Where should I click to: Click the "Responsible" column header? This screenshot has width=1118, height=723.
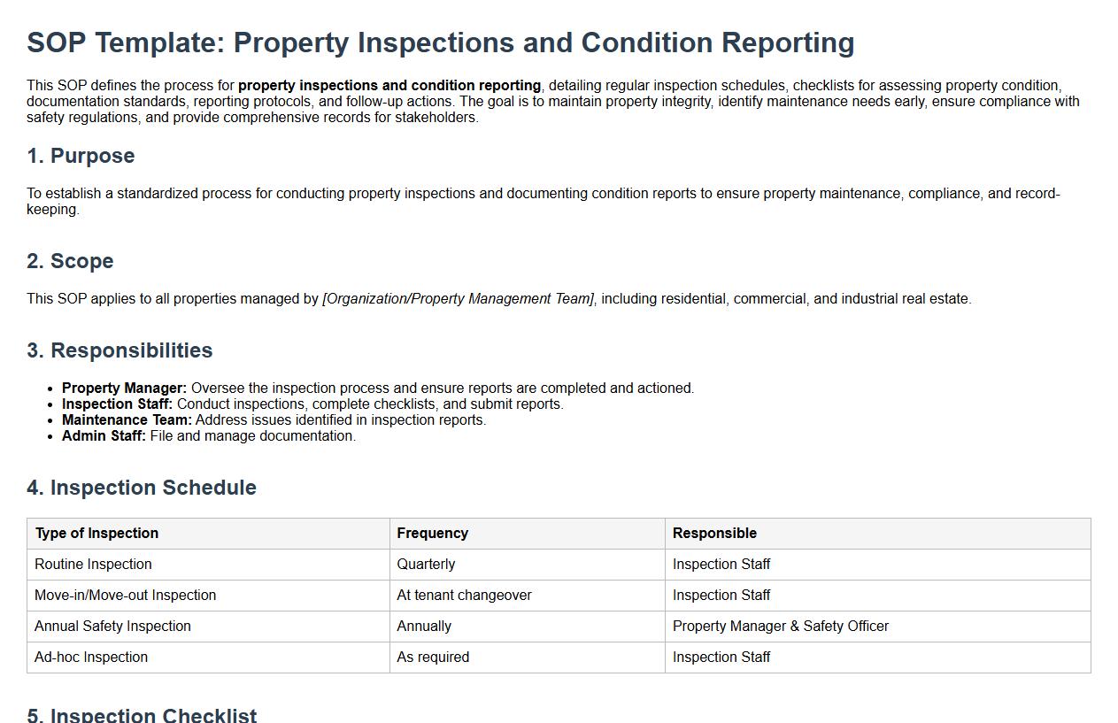[x=714, y=534]
